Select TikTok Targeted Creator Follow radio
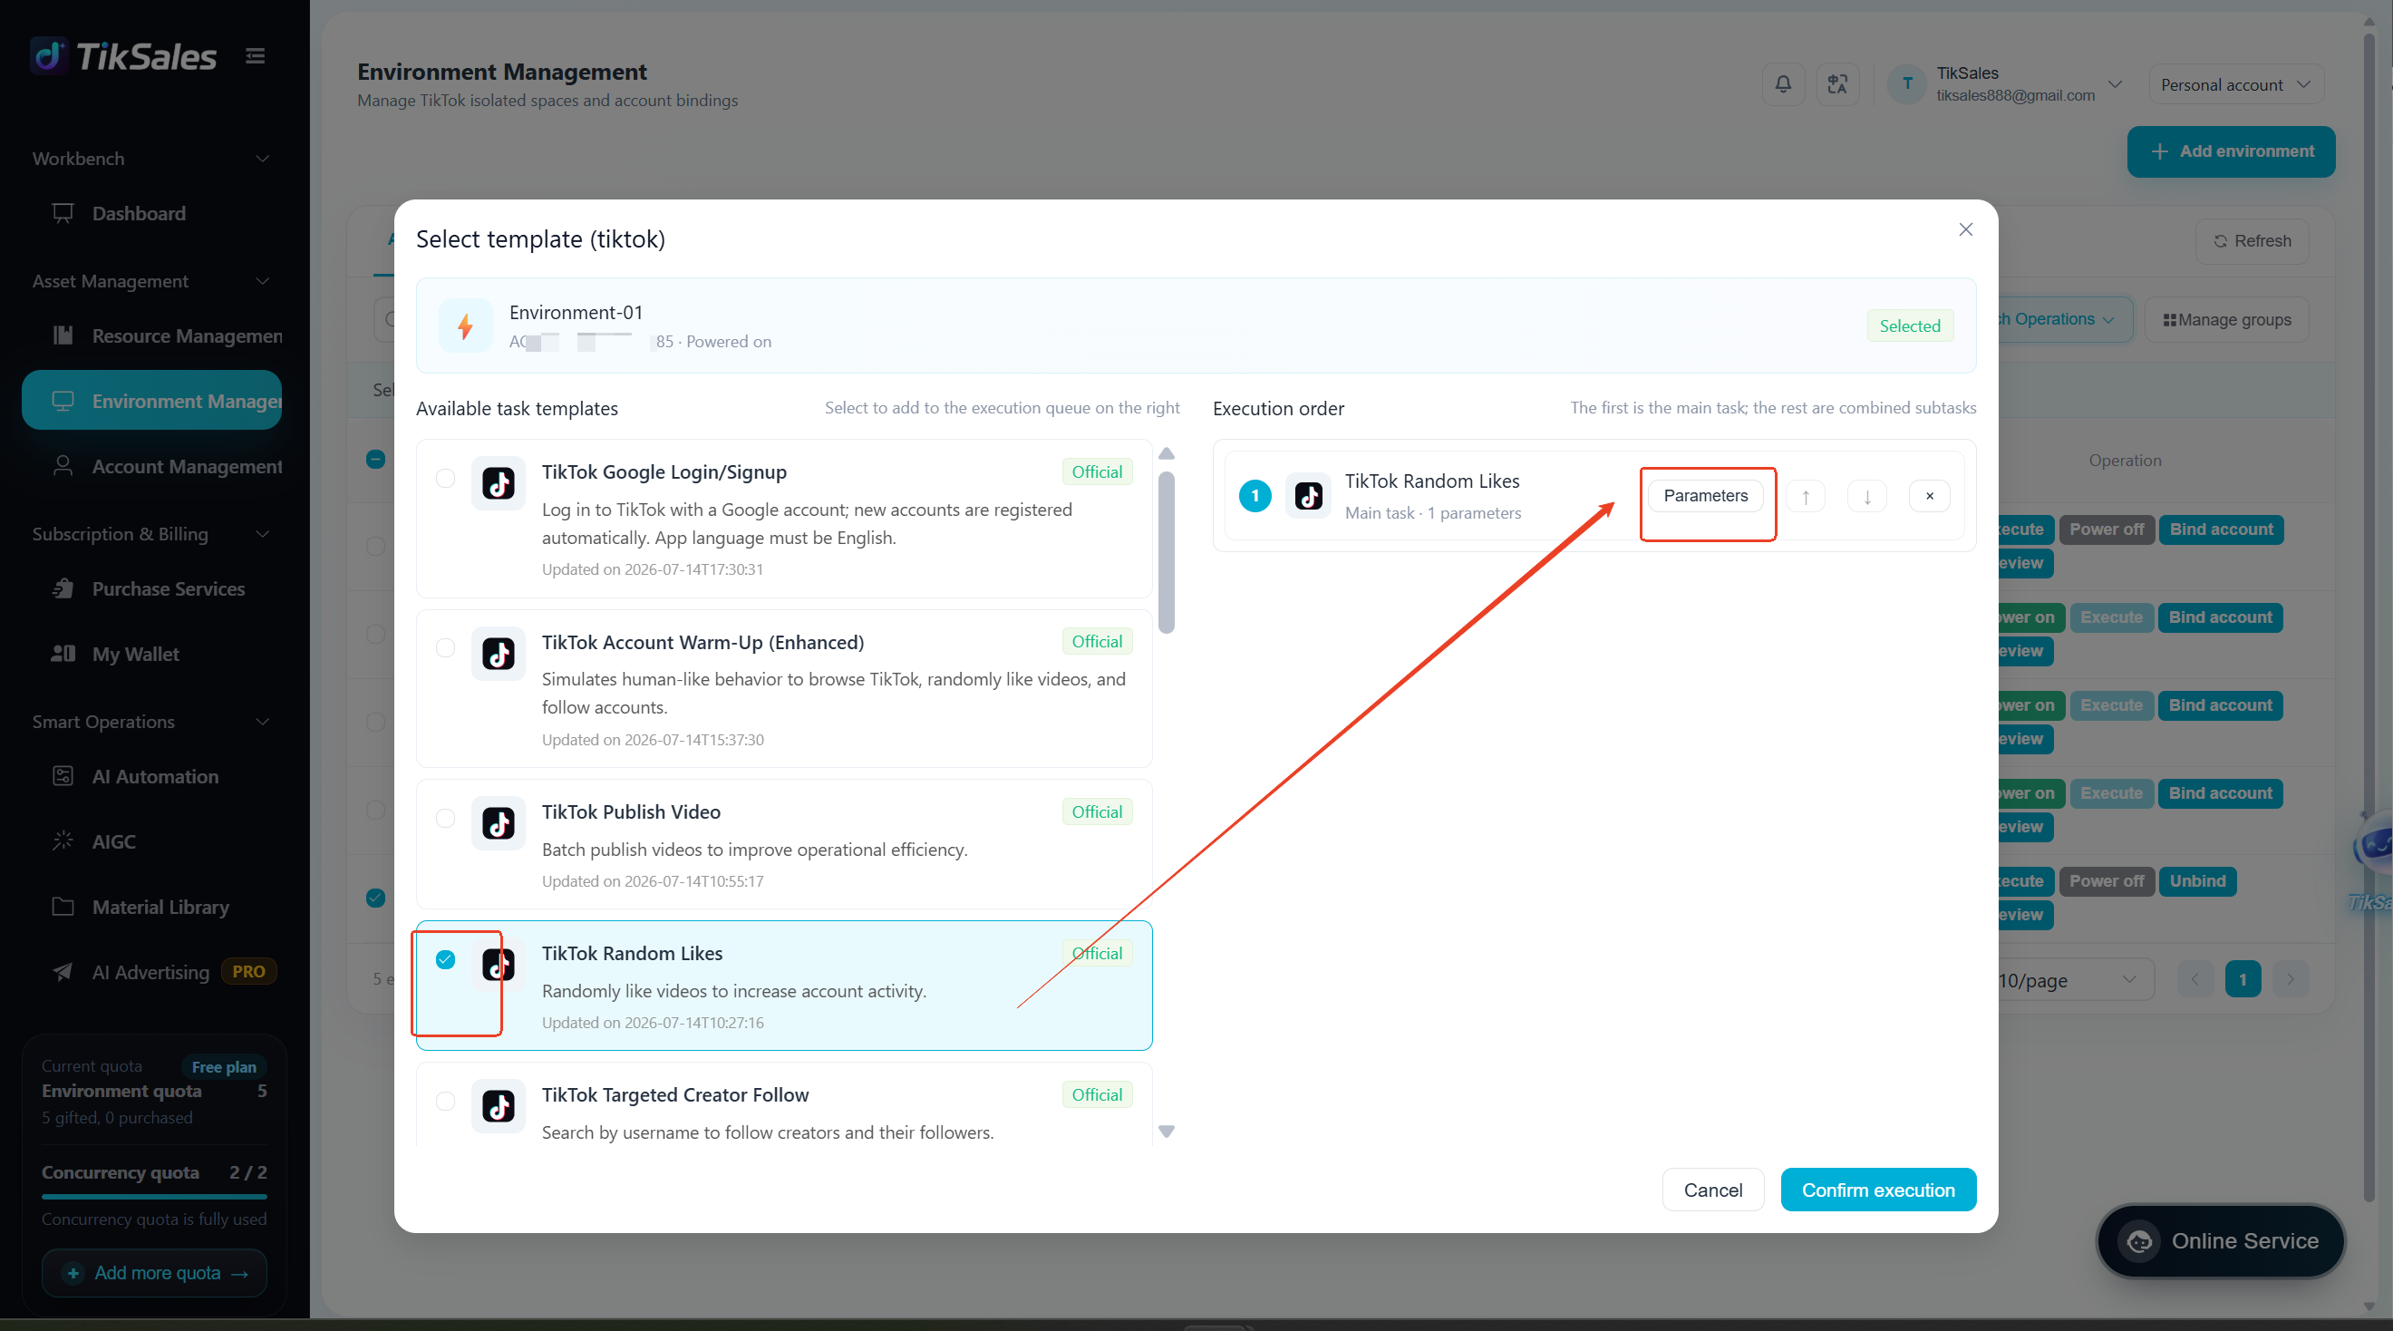 point(445,1101)
